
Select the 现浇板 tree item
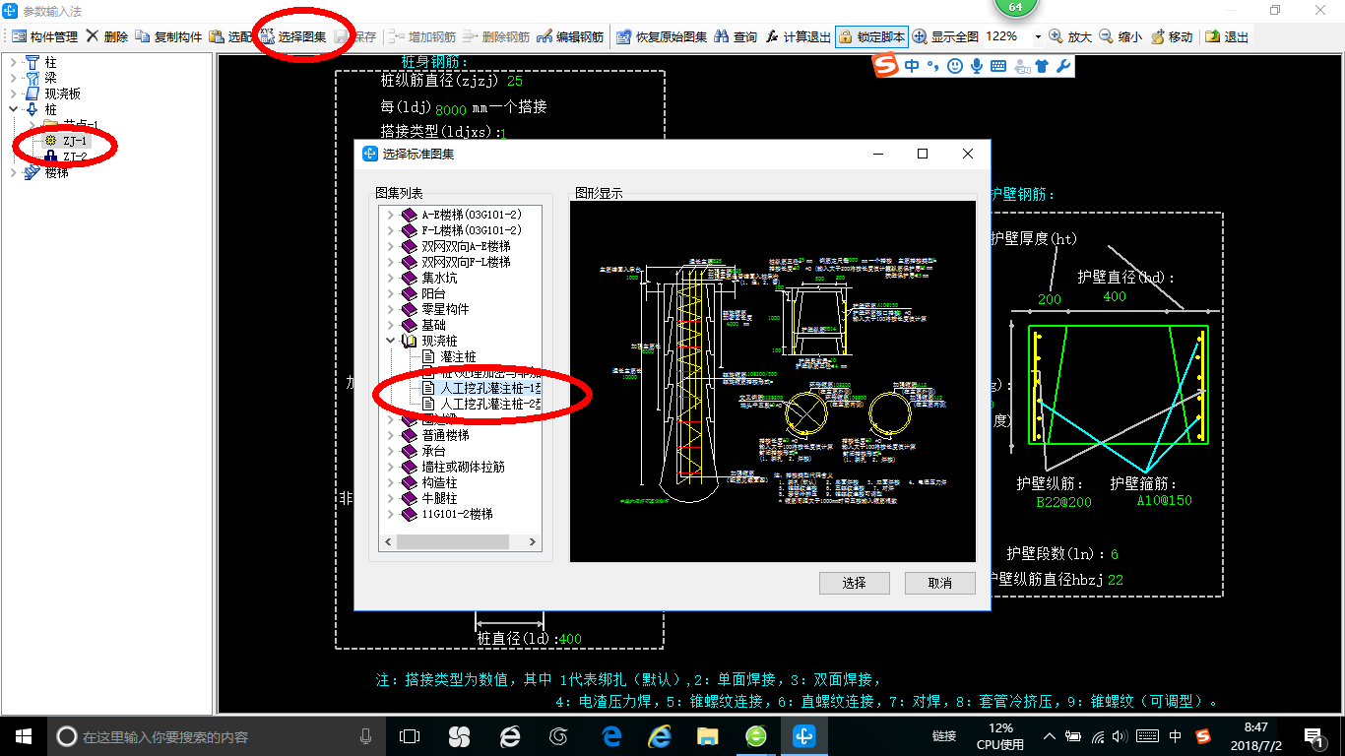(x=62, y=94)
